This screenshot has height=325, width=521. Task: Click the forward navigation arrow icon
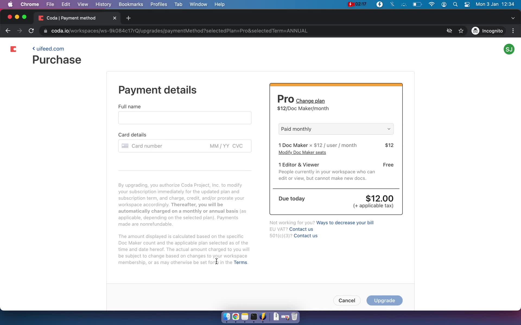[19, 31]
